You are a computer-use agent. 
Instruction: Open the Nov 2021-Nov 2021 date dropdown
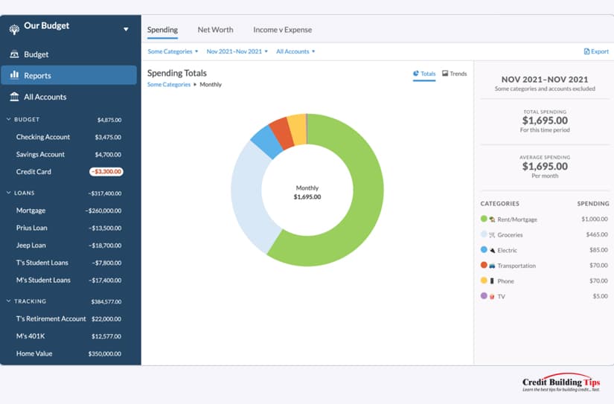(x=237, y=51)
